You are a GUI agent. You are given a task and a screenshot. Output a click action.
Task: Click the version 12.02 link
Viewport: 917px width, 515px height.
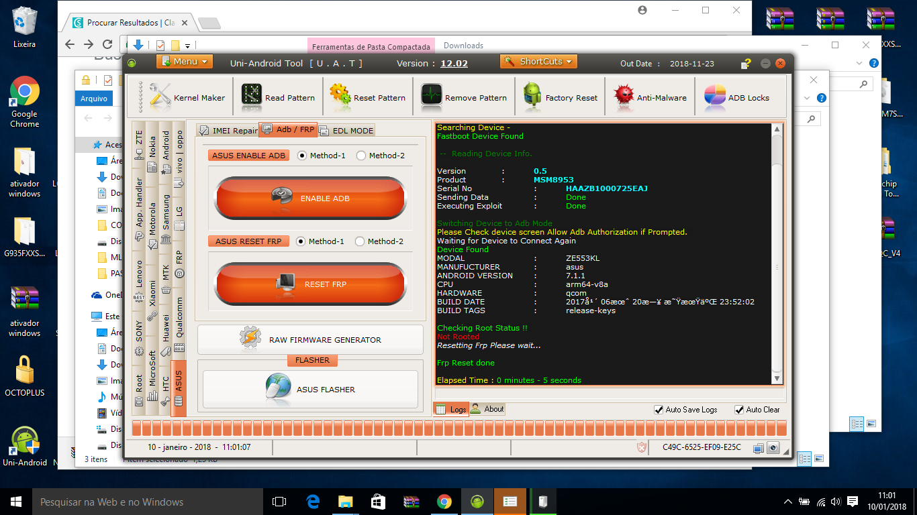coord(454,64)
